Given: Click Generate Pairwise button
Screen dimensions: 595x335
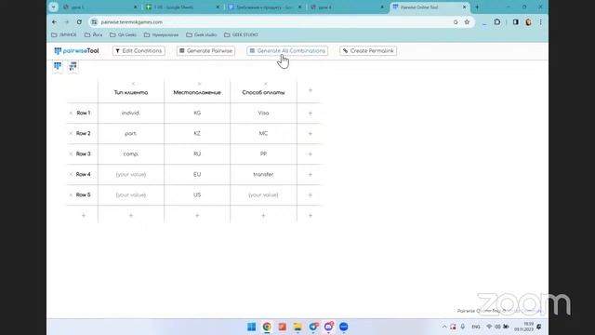Looking at the screenshot, I should click(205, 51).
